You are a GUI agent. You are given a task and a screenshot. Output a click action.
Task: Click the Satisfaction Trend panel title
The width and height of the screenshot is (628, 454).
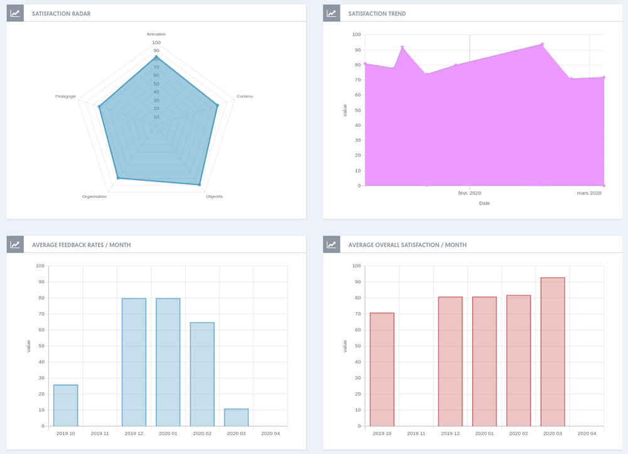377,13
